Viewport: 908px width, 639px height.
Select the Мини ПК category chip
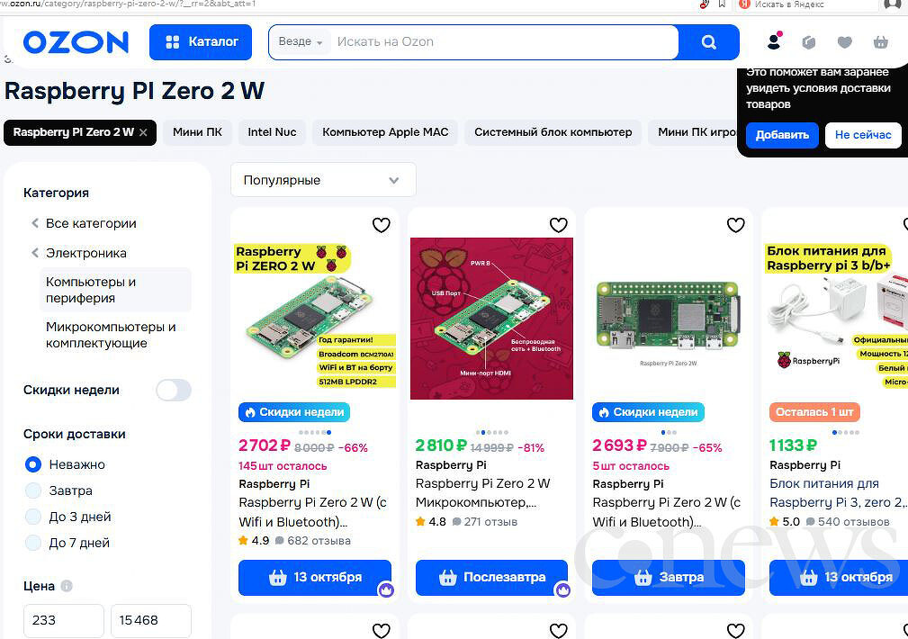[x=197, y=132]
